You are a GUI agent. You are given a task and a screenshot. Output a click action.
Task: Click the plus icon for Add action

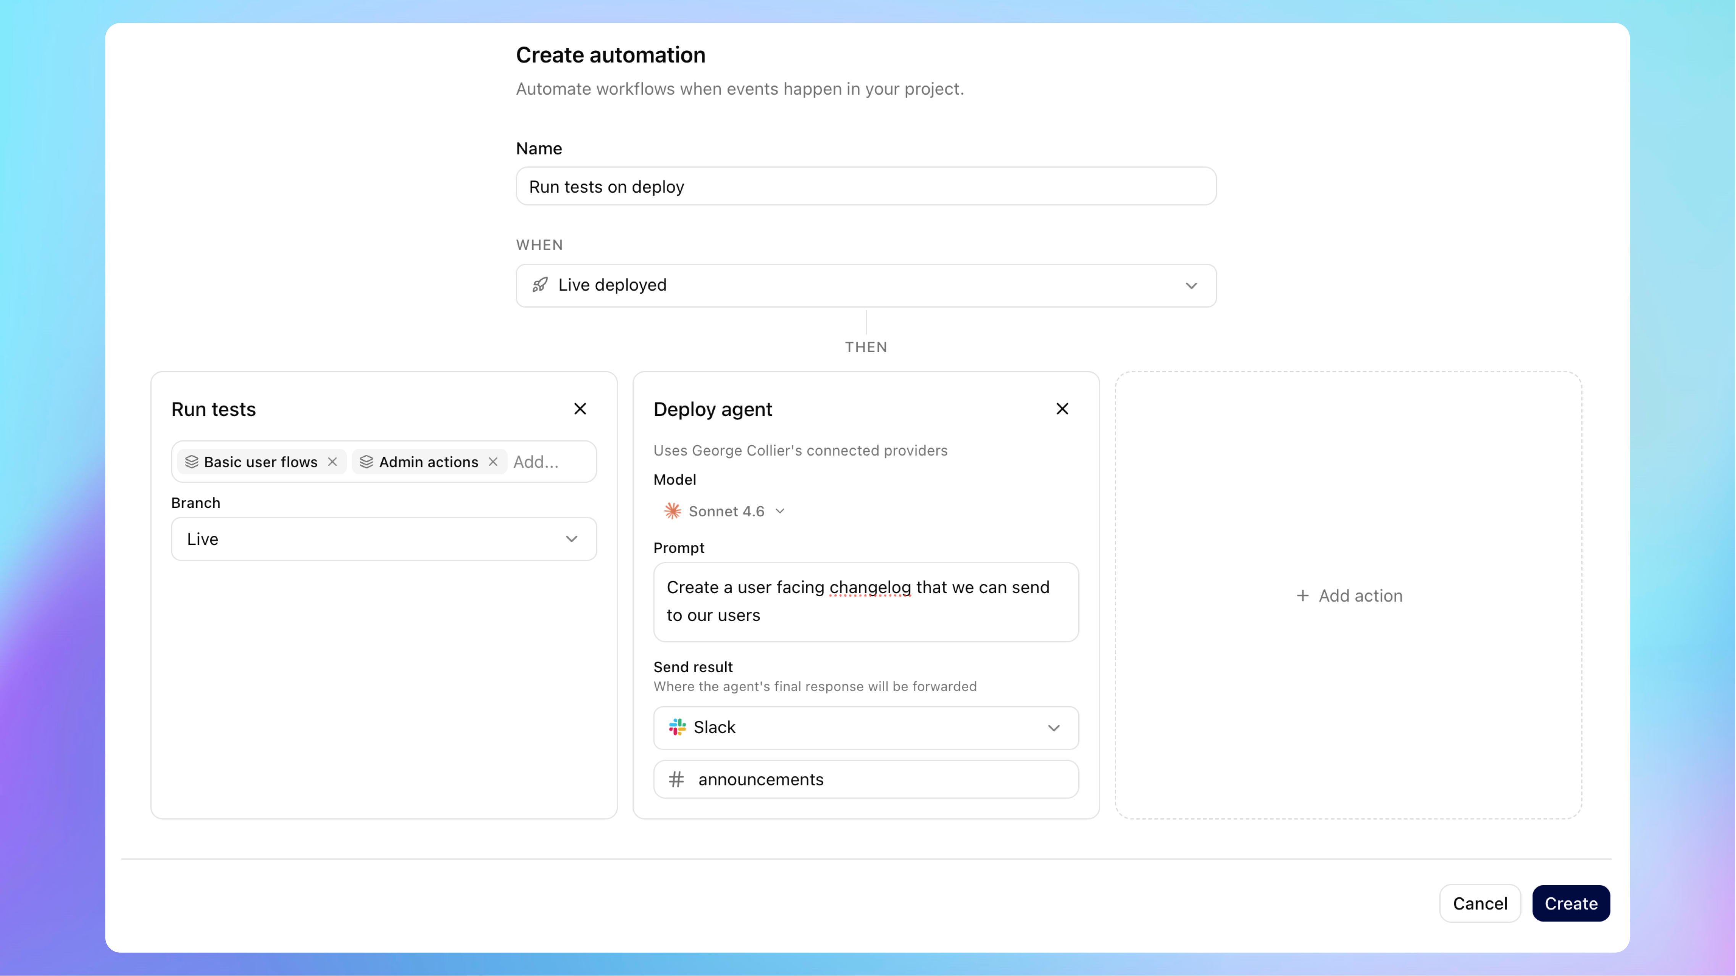pos(1303,596)
